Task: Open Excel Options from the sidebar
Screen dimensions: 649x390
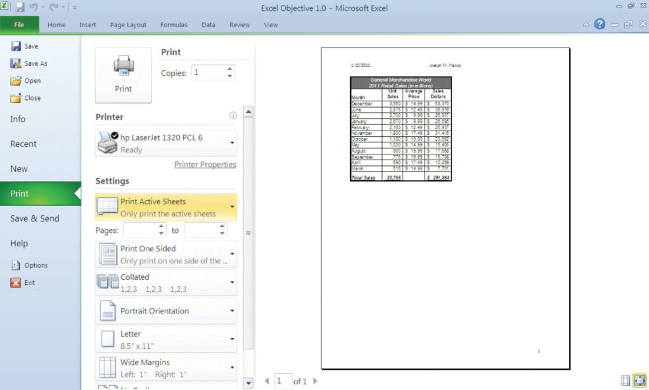Action: [29, 265]
